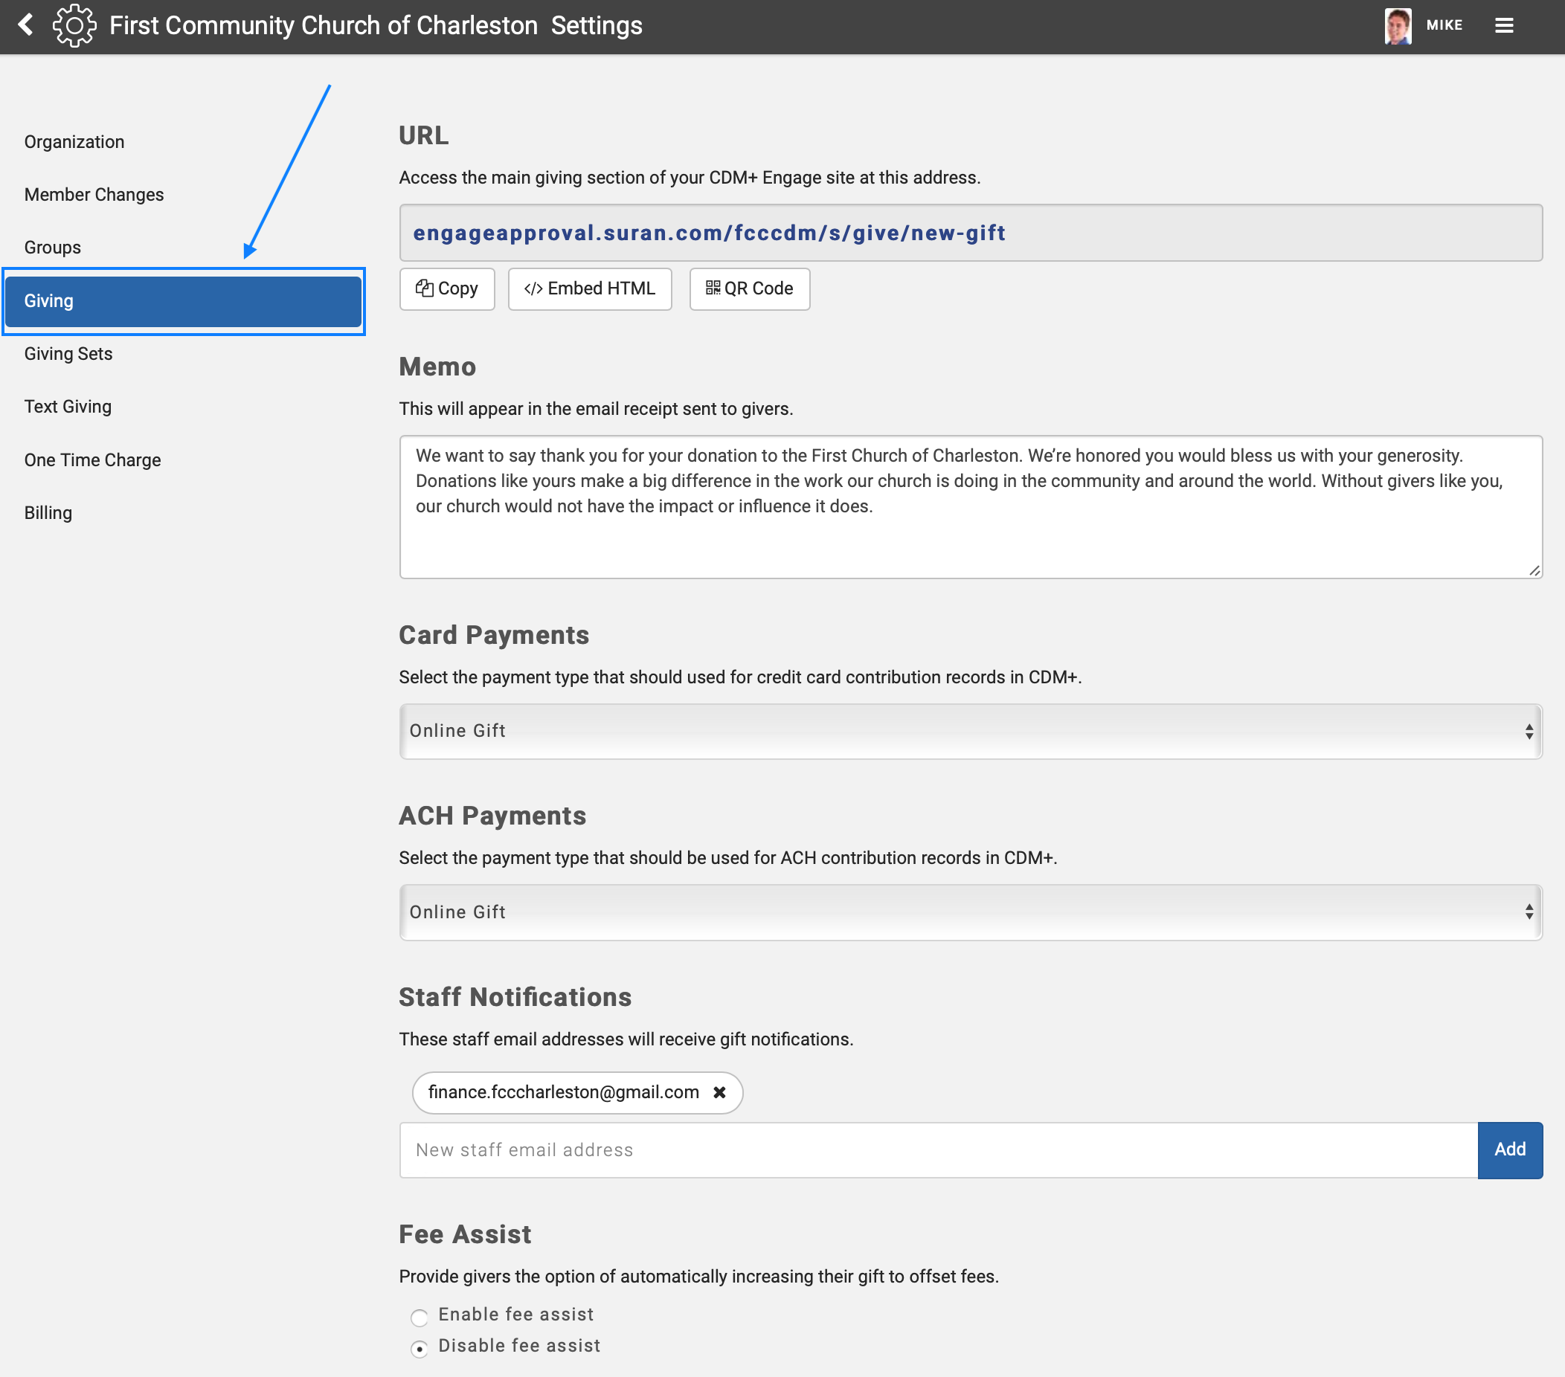This screenshot has height=1377, width=1565.
Task: Click Mike's profile avatar
Action: click(1398, 26)
